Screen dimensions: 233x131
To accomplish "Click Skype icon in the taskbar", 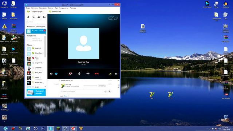I will (51, 128).
